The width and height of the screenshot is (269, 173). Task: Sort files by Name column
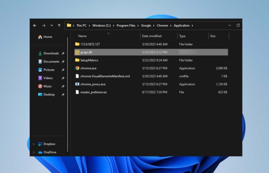(x=82, y=36)
